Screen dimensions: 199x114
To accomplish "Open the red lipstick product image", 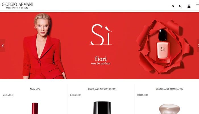I will click(x=35, y=108).
